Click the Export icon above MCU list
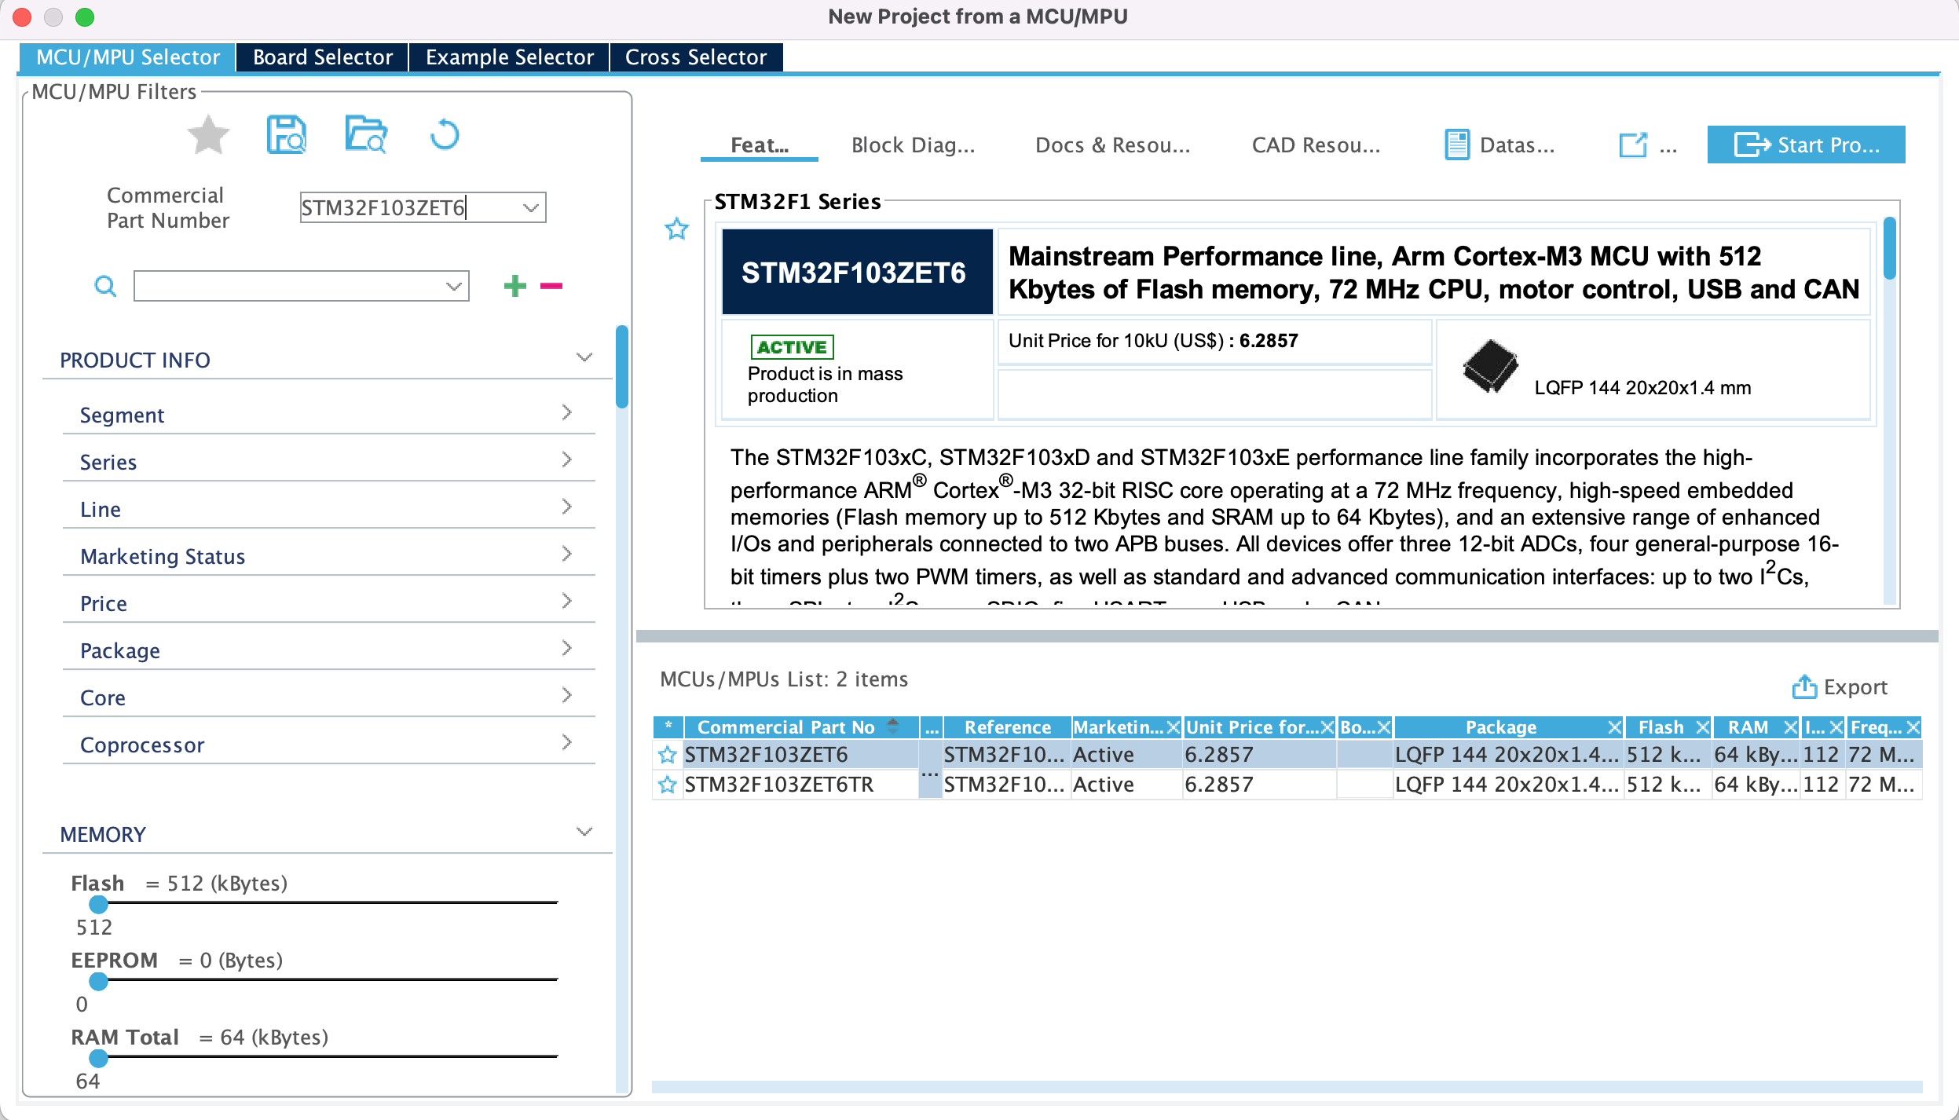Screen dimensions: 1959x1120 coord(1804,687)
